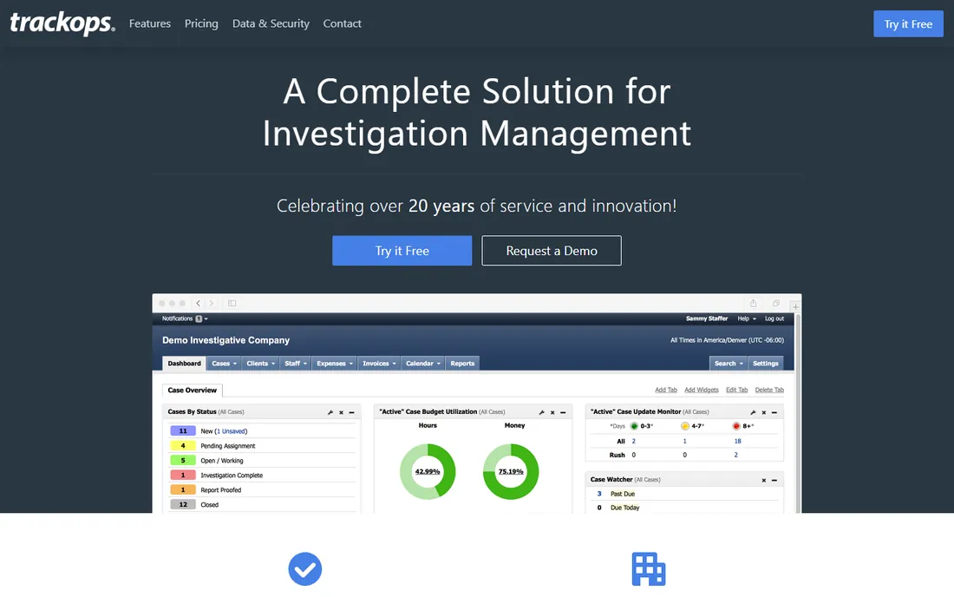The image size is (954, 597).
Task: Click the 18 count under 8+ days
Action: point(737,441)
